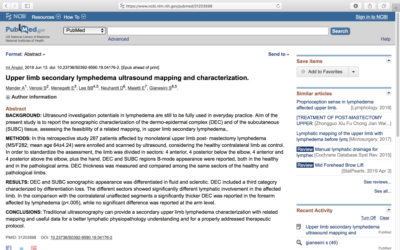Open the How To menu
Viewport: 400px width, 250px height.
75,17
